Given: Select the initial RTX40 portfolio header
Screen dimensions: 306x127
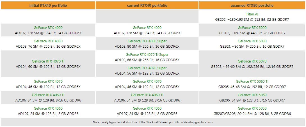Looking at the screenshot, I should 48,5.
